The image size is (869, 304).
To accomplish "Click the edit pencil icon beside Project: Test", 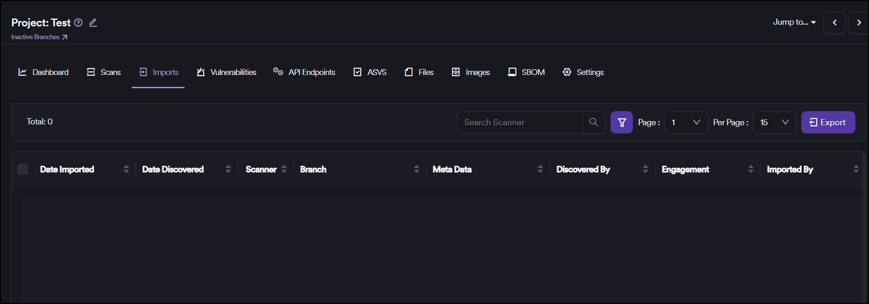I will [93, 23].
